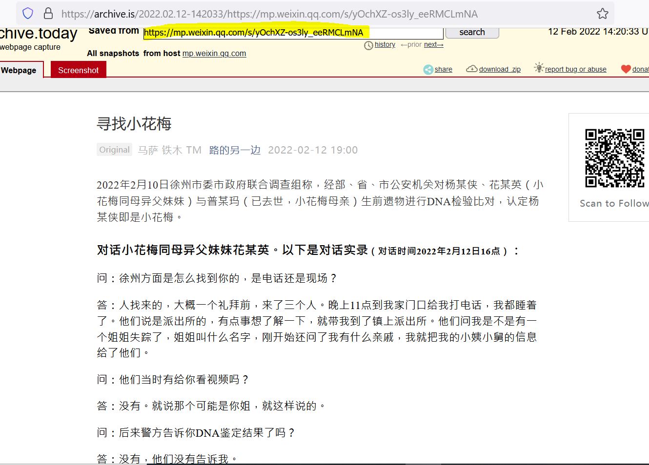Click the download zip cloud icon

point(471,69)
